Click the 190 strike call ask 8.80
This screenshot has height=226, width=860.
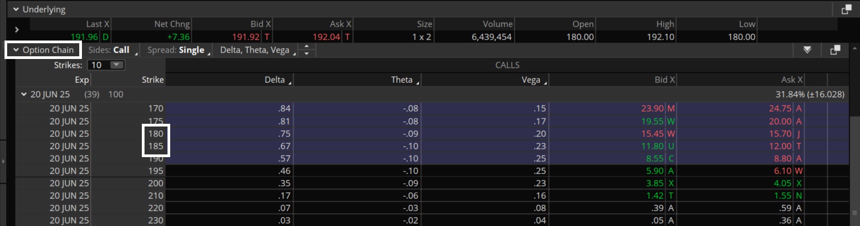[x=783, y=158]
